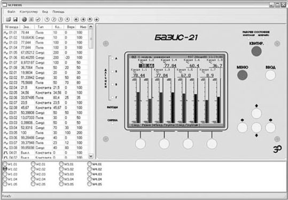Click the wave icon of row 02.04
Screen dimensions: 288x200
coord(6,88)
